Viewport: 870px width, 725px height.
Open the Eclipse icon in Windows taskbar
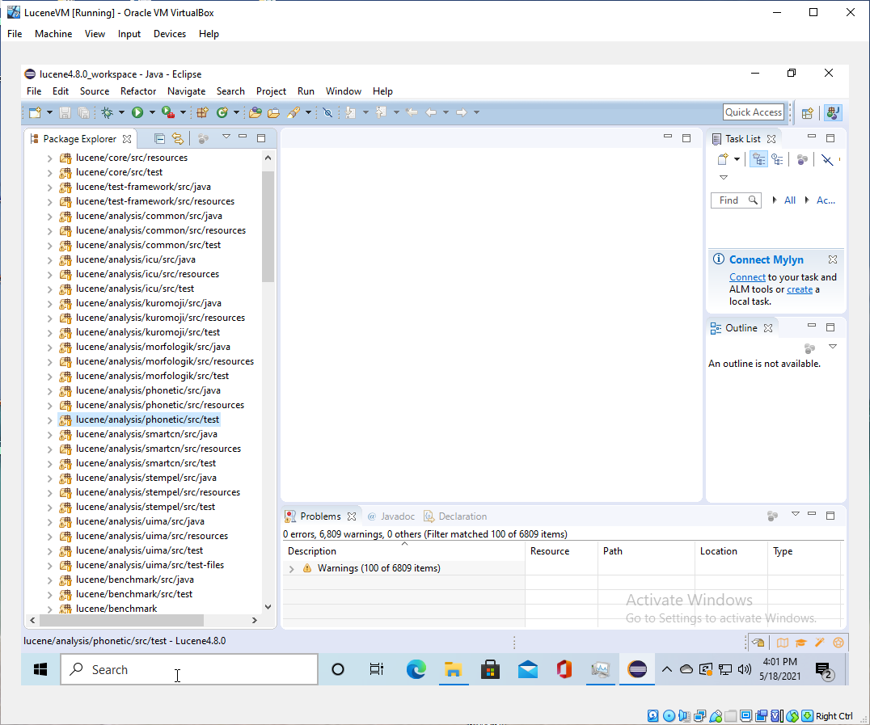click(x=637, y=669)
